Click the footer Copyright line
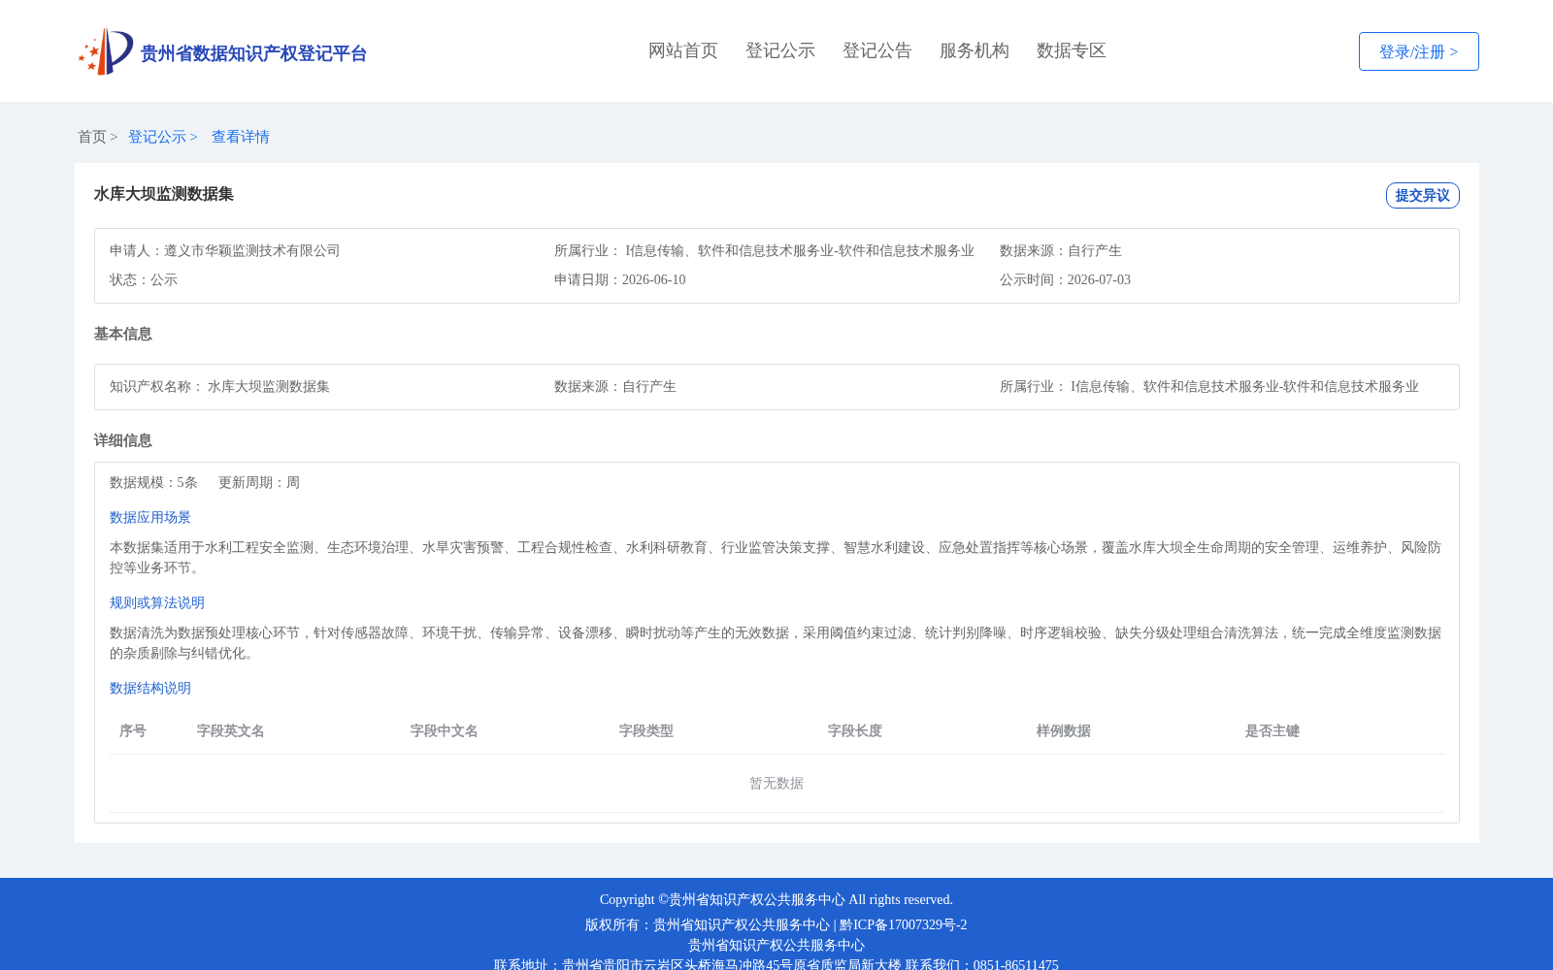The height and width of the screenshot is (970, 1553). (x=776, y=899)
